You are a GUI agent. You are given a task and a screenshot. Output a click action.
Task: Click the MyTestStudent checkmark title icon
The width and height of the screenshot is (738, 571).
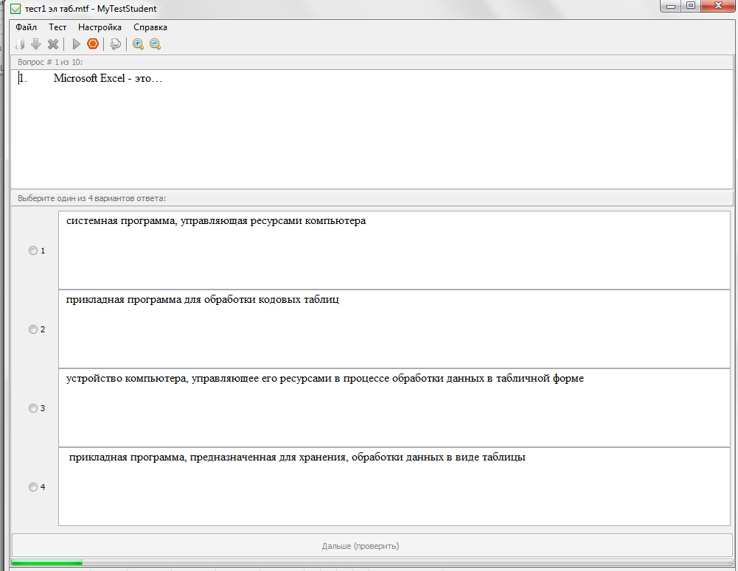15,9
